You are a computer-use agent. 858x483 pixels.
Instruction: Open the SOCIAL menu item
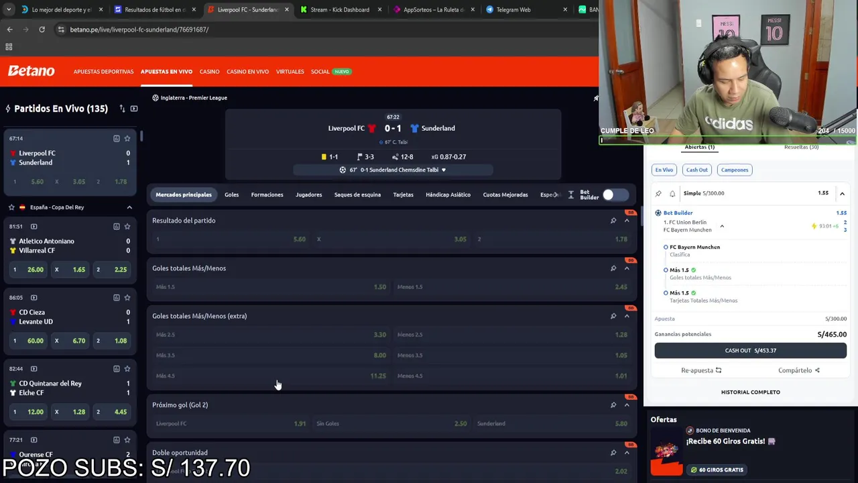320,71
